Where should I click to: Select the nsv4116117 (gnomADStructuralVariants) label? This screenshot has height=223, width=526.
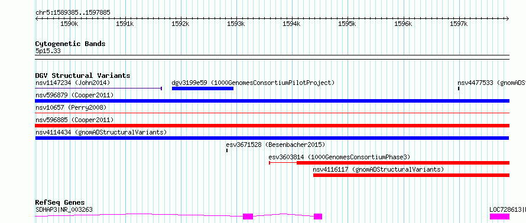coord(378,169)
